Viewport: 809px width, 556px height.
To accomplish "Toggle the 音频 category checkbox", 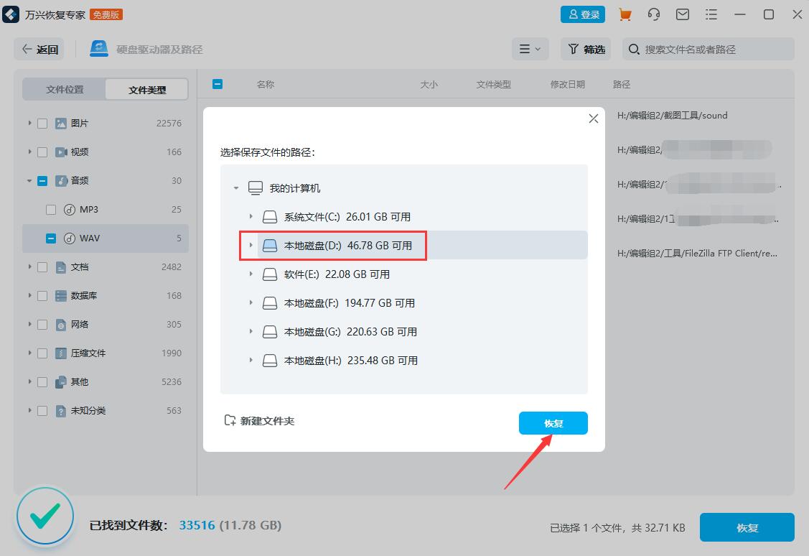I will 42,181.
